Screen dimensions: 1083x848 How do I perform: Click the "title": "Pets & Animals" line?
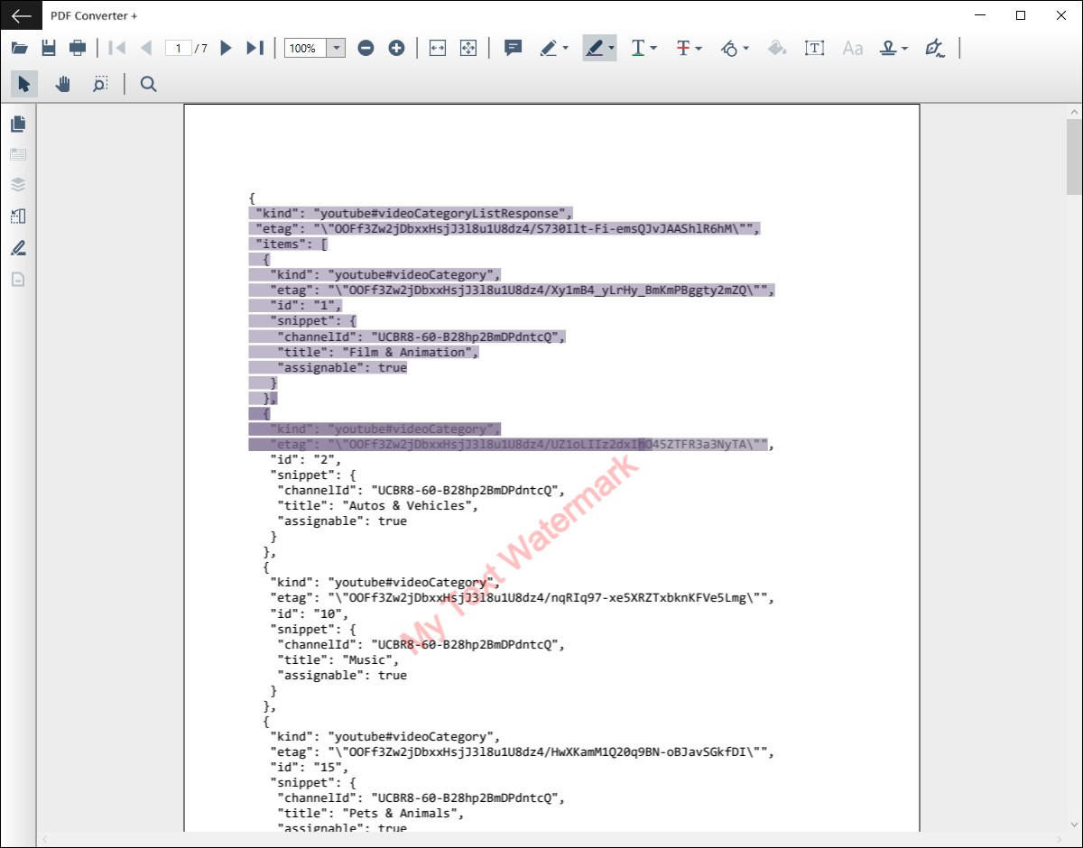370,813
